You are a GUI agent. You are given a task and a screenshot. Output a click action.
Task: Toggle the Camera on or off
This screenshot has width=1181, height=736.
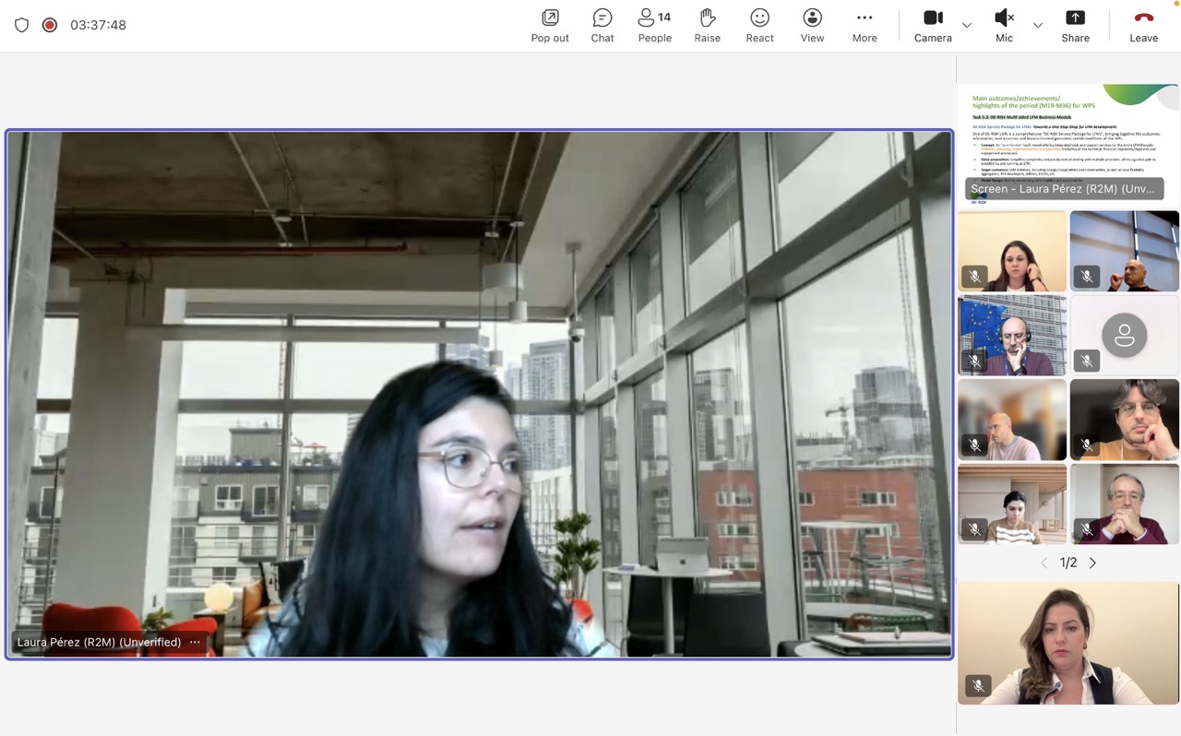[933, 25]
